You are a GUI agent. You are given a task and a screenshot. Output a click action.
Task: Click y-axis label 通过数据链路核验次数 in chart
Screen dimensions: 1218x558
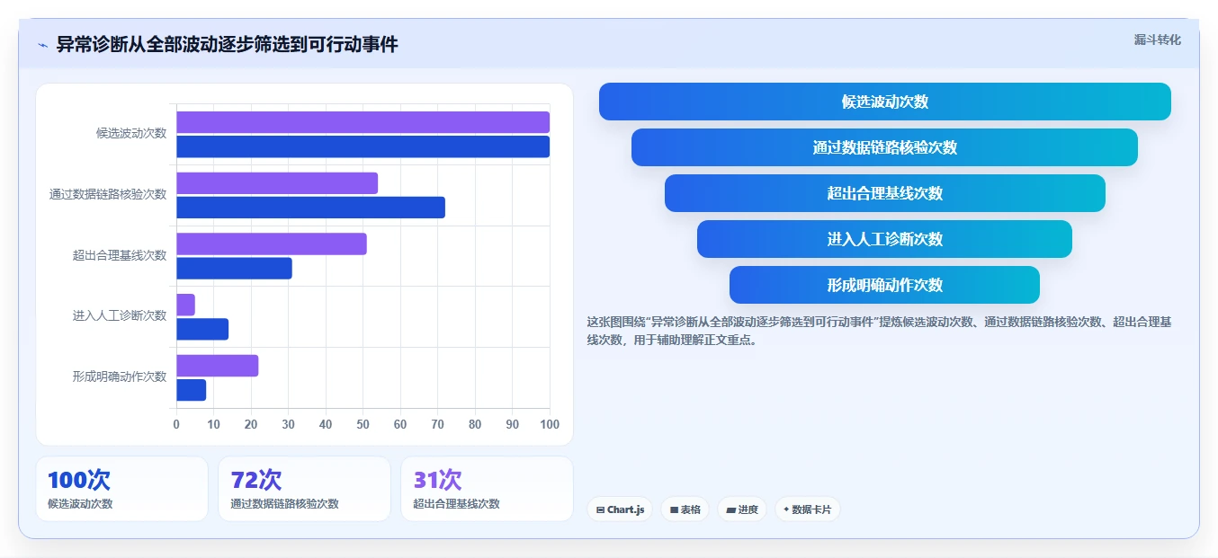pyautogui.click(x=108, y=194)
